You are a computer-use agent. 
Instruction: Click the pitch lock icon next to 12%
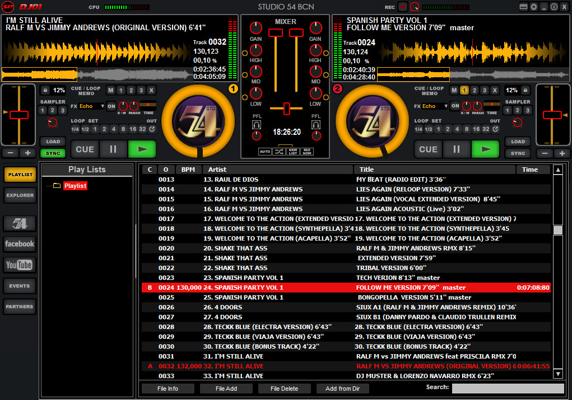pyautogui.click(x=45, y=90)
